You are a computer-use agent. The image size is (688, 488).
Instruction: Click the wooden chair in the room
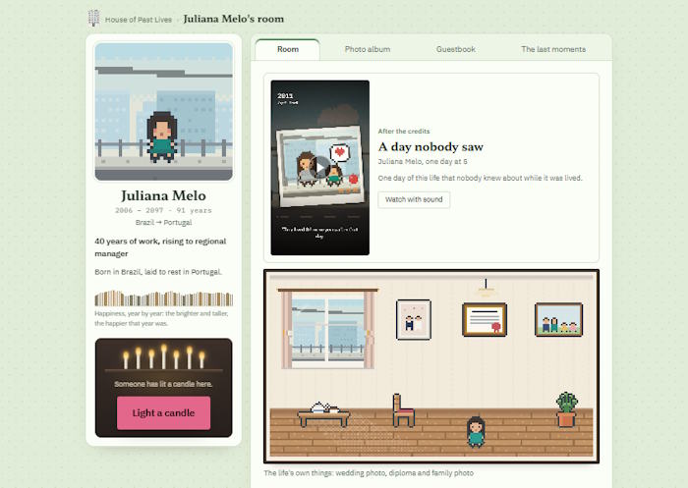403,410
